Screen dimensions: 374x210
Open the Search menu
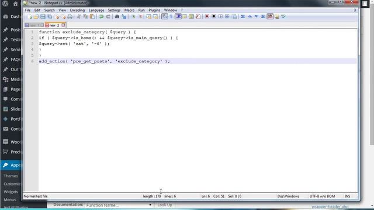[x=49, y=10]
